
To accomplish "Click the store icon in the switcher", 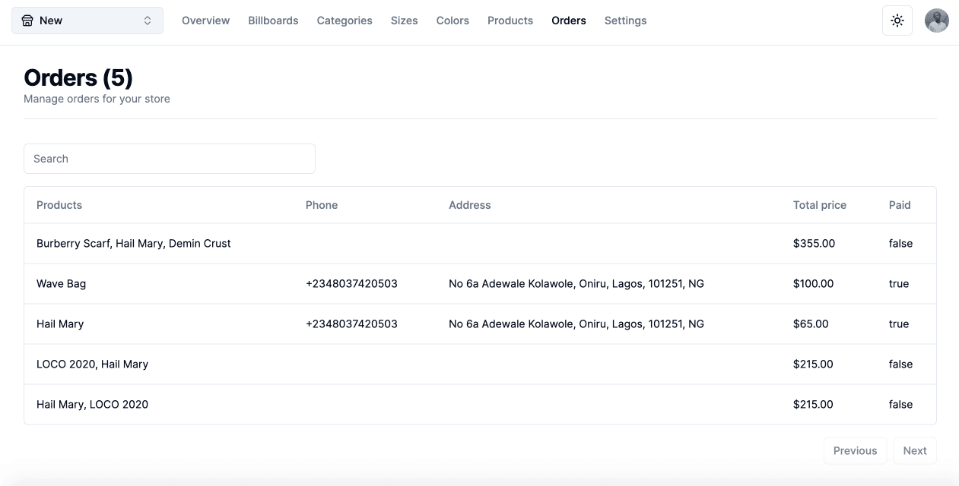I will 27,21.
